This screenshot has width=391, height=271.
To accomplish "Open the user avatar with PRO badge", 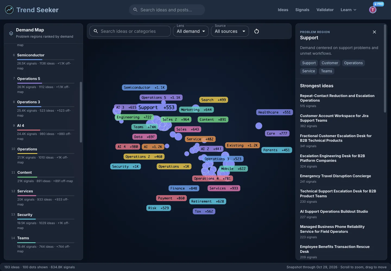I will (x=373, y=10).
